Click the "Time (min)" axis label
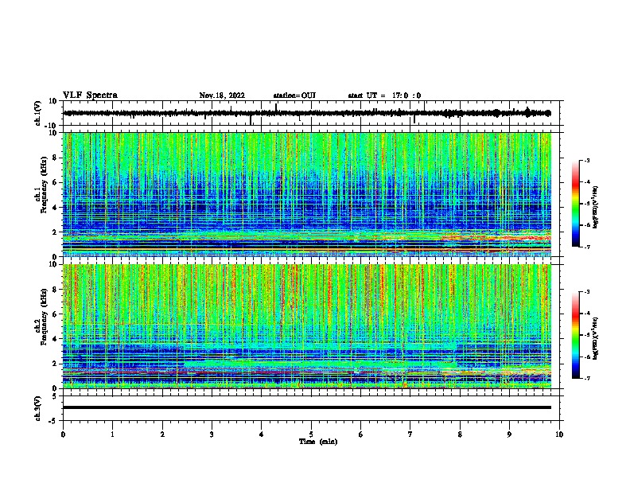The image size is (630, 487). click(x=318, y=442)
